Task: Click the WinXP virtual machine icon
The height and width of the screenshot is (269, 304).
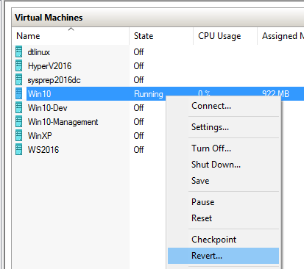Action: click(18, 135)
